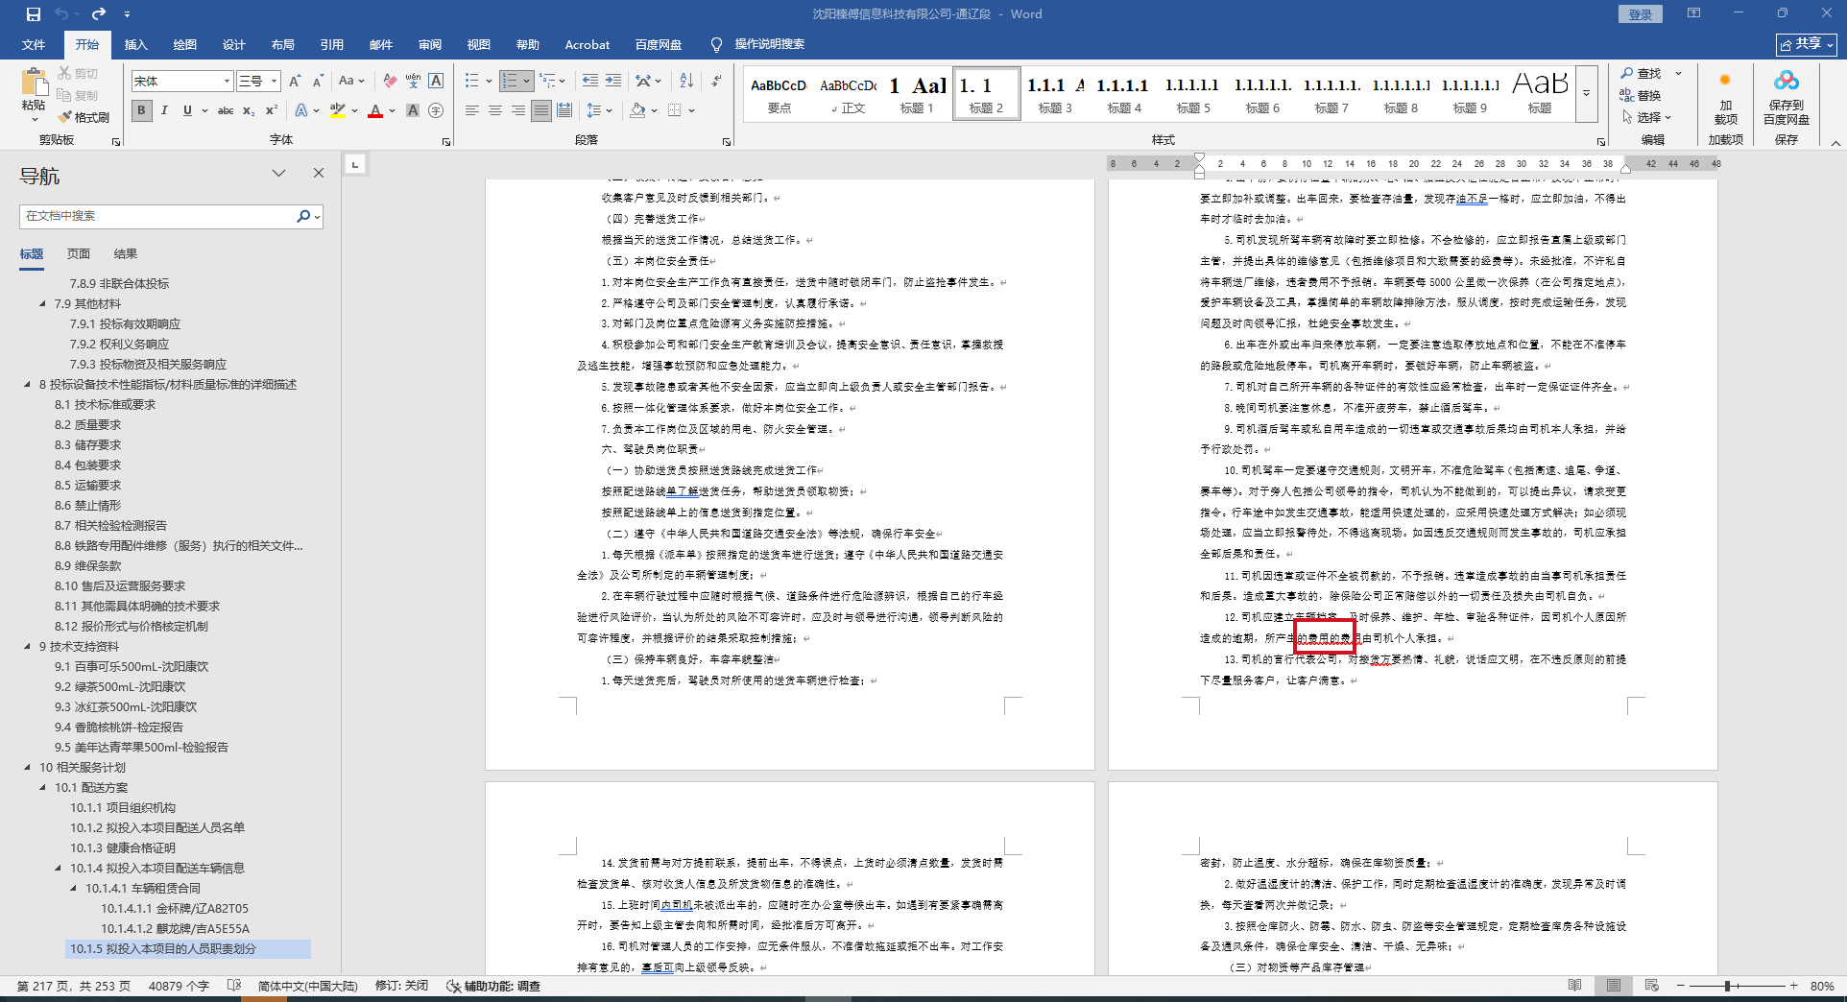The width and height of the screenshot is (1847, 1002).
Task: Clear all formatting with the eraser icon
Action: coord(389,82)
